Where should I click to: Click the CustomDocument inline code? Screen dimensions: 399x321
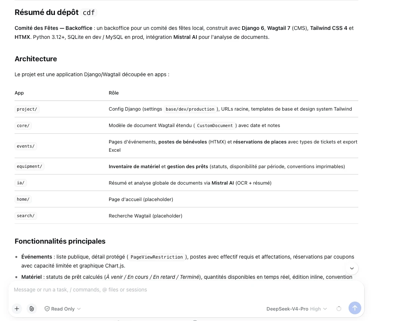point(215,126)
